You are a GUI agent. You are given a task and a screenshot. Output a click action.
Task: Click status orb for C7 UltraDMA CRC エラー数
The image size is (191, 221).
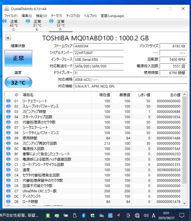8,191
